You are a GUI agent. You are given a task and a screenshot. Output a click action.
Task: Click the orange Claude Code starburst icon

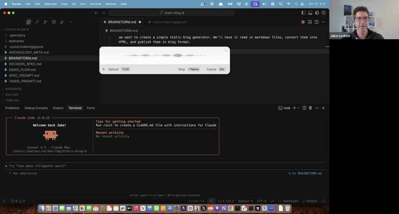click(x=303, y=22)
